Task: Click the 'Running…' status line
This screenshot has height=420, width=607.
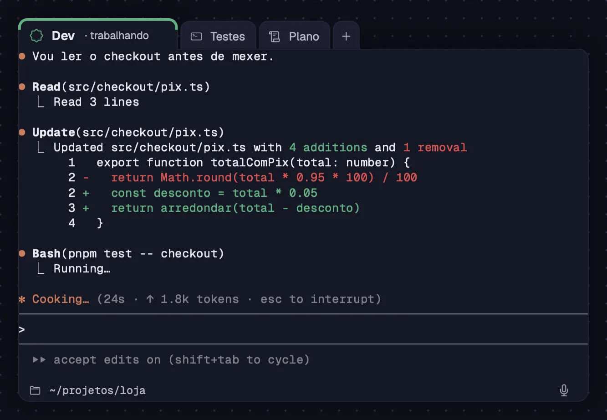Action: tap(82, 268)
